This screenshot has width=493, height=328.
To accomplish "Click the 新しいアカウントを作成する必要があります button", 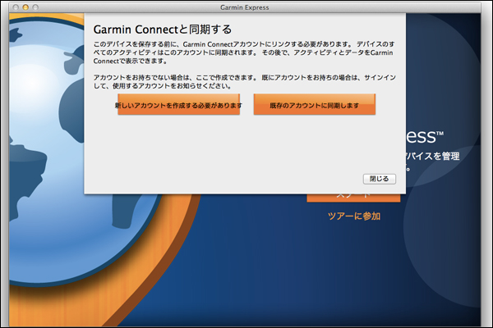I will [x=178, y=104].
